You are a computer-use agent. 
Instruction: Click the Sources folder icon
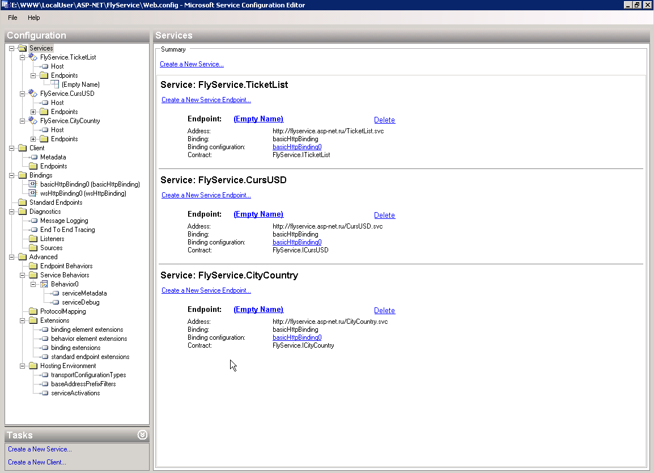point(33,248)
